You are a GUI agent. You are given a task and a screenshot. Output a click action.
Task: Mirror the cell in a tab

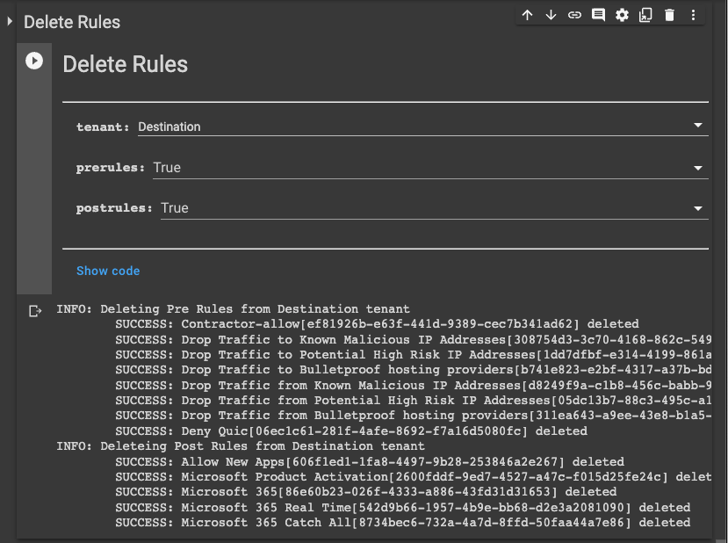click(645, 15)
